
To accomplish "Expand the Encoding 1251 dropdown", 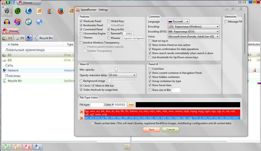I will coord(193,26).
